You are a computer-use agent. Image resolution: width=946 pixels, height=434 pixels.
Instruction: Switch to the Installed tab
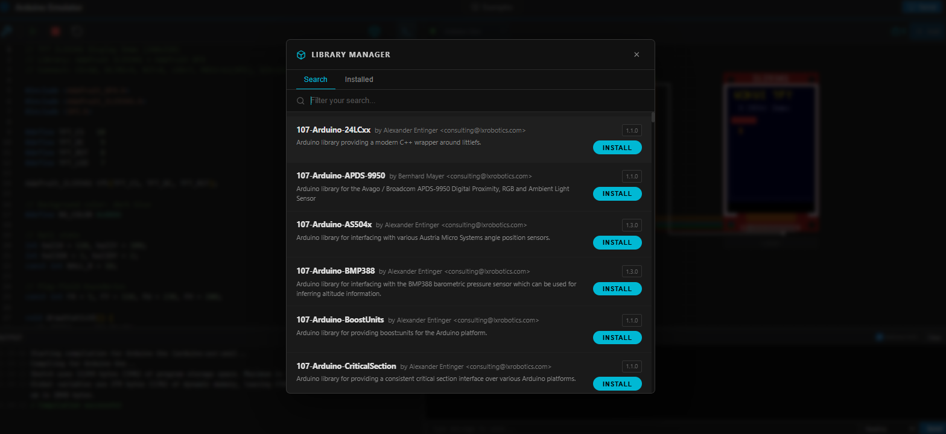(359, 80)
